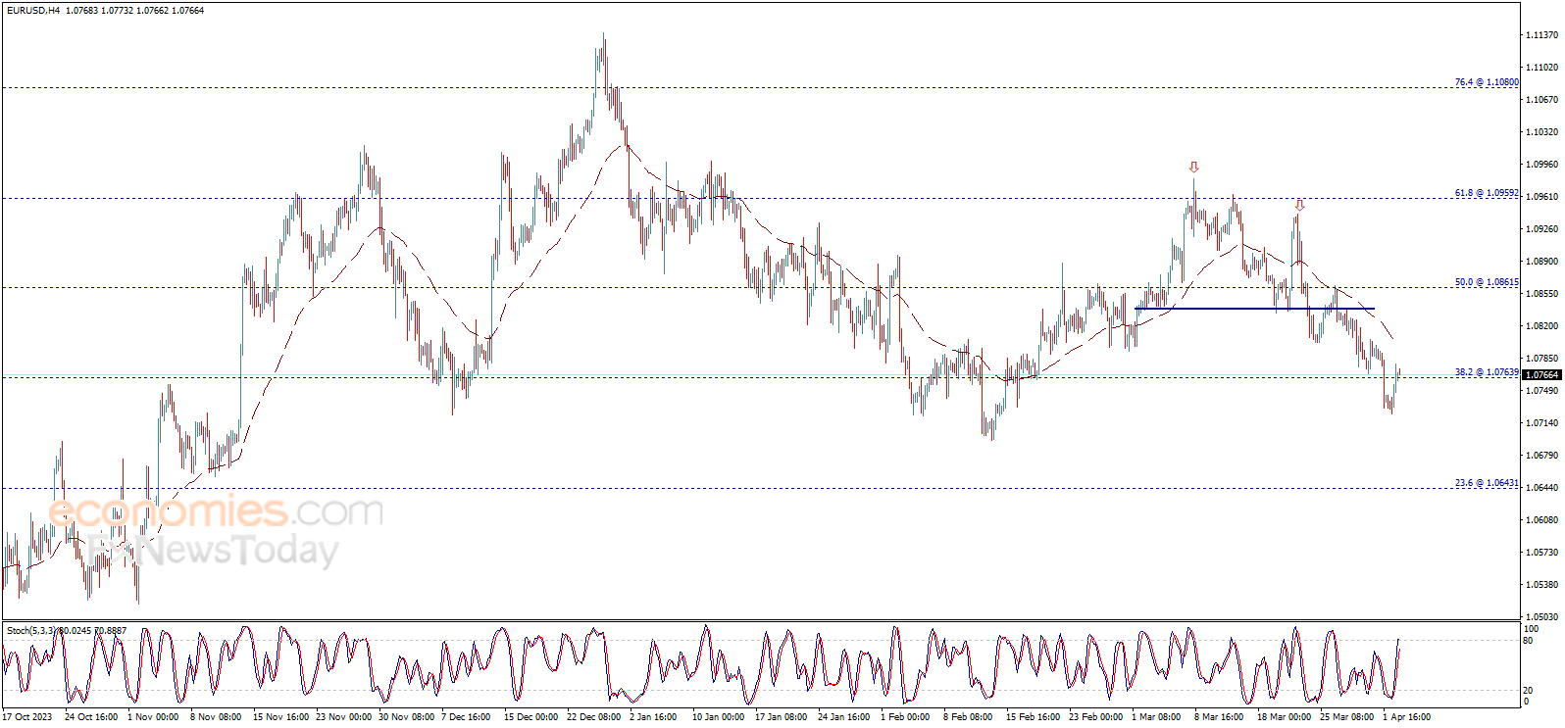Image resolution: width=1565 pixels, height=728 pixels.
Task: Click the 1.05030 price axis label
Action: pyautogui.click(x=1540, y=617)
